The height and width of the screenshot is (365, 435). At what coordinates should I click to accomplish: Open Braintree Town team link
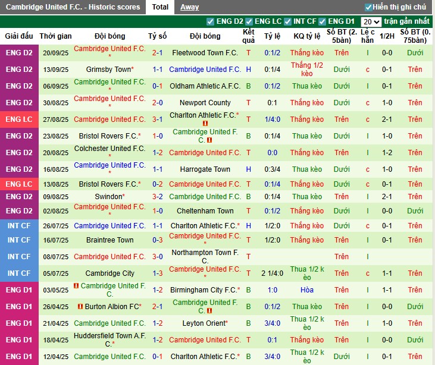tap(110, 240)
